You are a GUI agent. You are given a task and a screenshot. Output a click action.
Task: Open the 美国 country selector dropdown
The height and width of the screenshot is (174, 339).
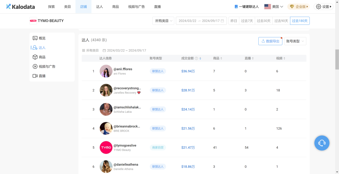click(274, 7)
